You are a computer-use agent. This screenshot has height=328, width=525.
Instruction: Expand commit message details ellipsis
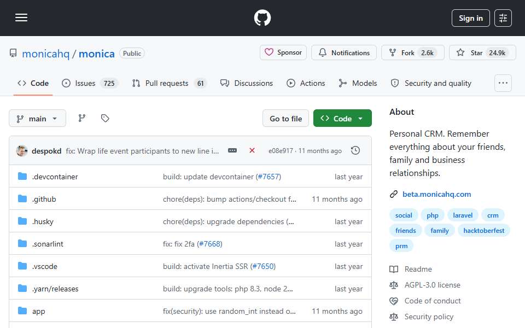point(232,151)
